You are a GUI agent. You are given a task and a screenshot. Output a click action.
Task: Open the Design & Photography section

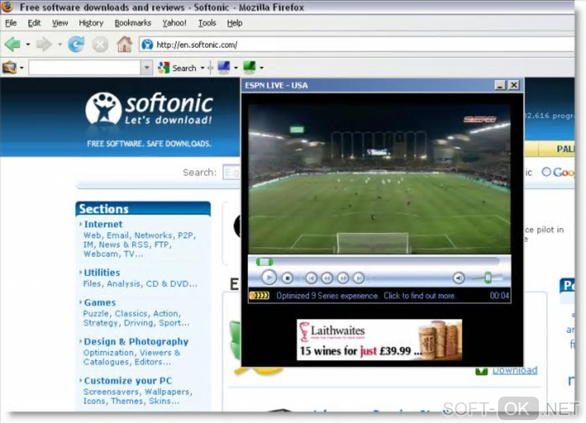pos(136,341)
